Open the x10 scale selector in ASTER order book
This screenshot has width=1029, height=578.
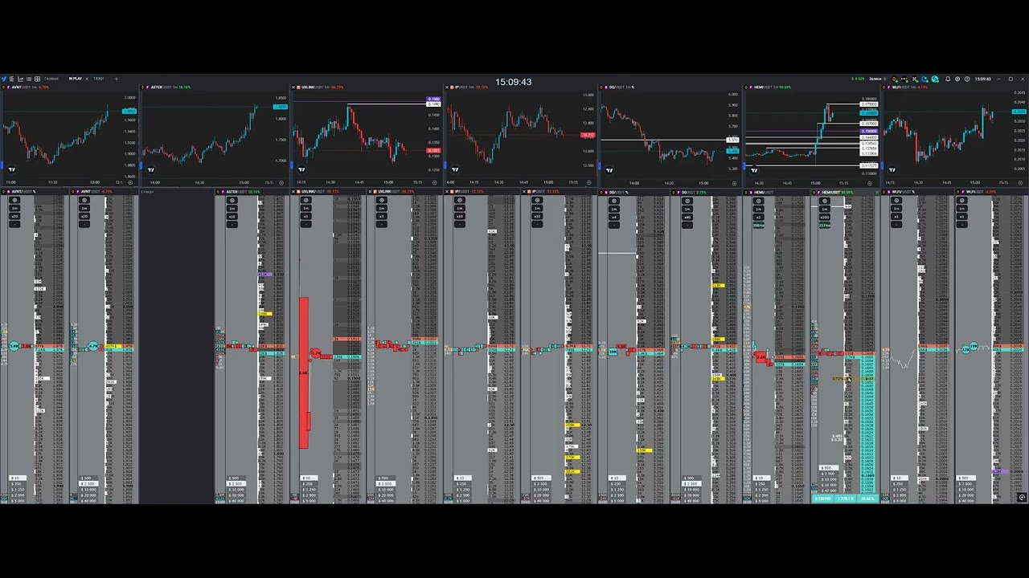coord(232,217)
